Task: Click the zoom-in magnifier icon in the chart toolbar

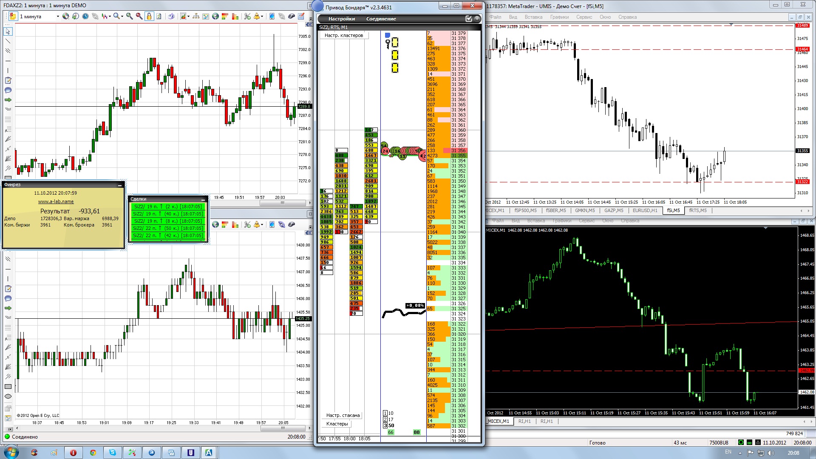Action: pyautogui.click(x=129, y=16)
